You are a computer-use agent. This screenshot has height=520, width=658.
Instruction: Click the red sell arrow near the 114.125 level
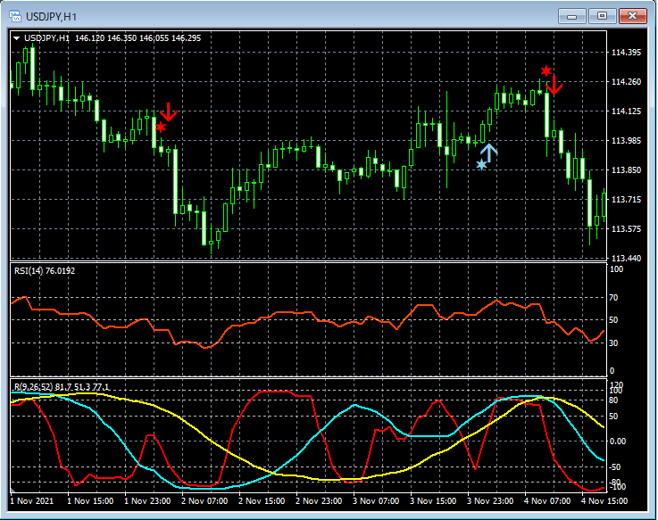point(169,111)
